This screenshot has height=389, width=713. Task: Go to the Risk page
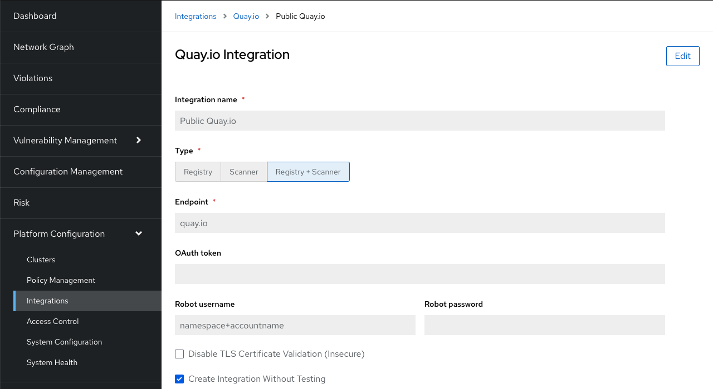(21, 203)
